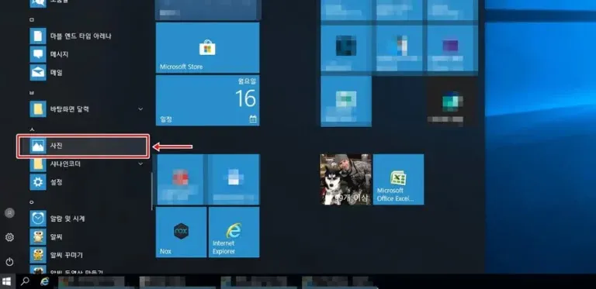Click the user account icon in Start rail
596x289 pixels.
pyautogui.click(x=9, y=213)
